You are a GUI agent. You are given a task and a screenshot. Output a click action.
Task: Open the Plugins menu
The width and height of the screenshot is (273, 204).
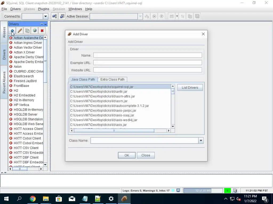pyautogui.click(x=43, y=9)
